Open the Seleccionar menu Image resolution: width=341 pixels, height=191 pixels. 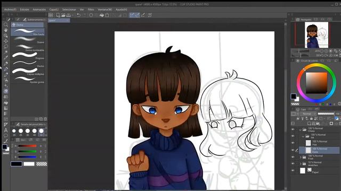(x=69, y=10)
